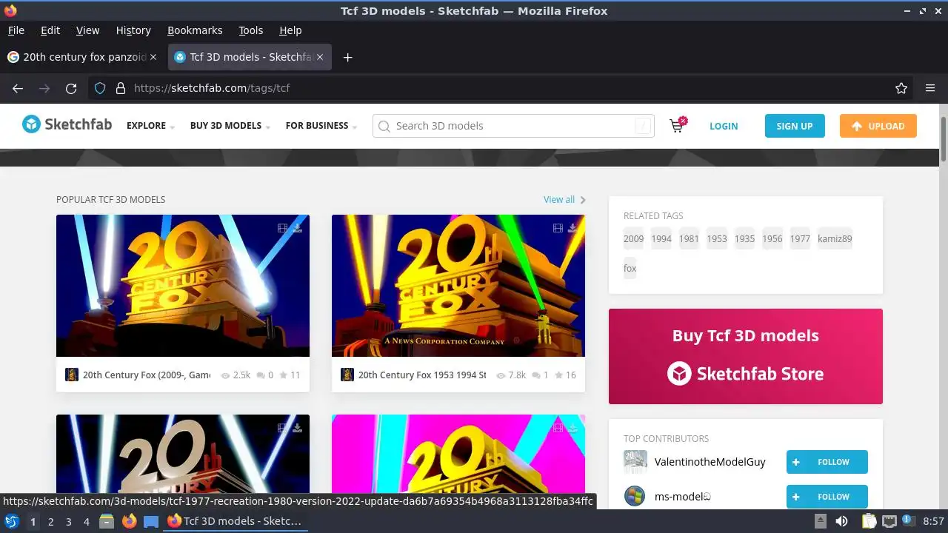This screenshot has height=533, width=948.
Task: Open the Edit menu
Action: 50,30
